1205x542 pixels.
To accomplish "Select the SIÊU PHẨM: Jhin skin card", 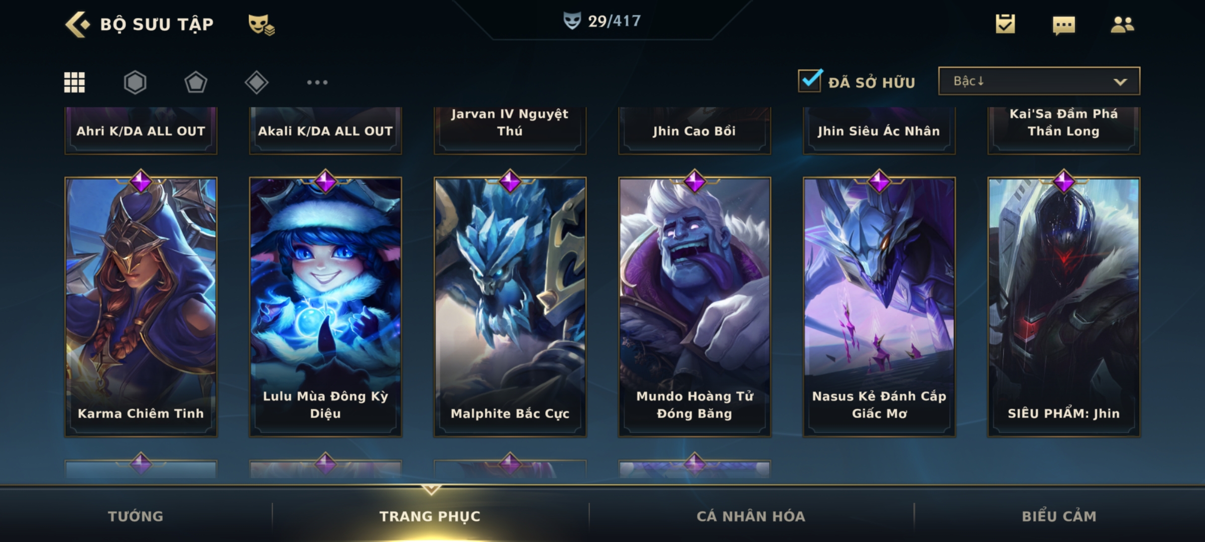I will 1064,307.
